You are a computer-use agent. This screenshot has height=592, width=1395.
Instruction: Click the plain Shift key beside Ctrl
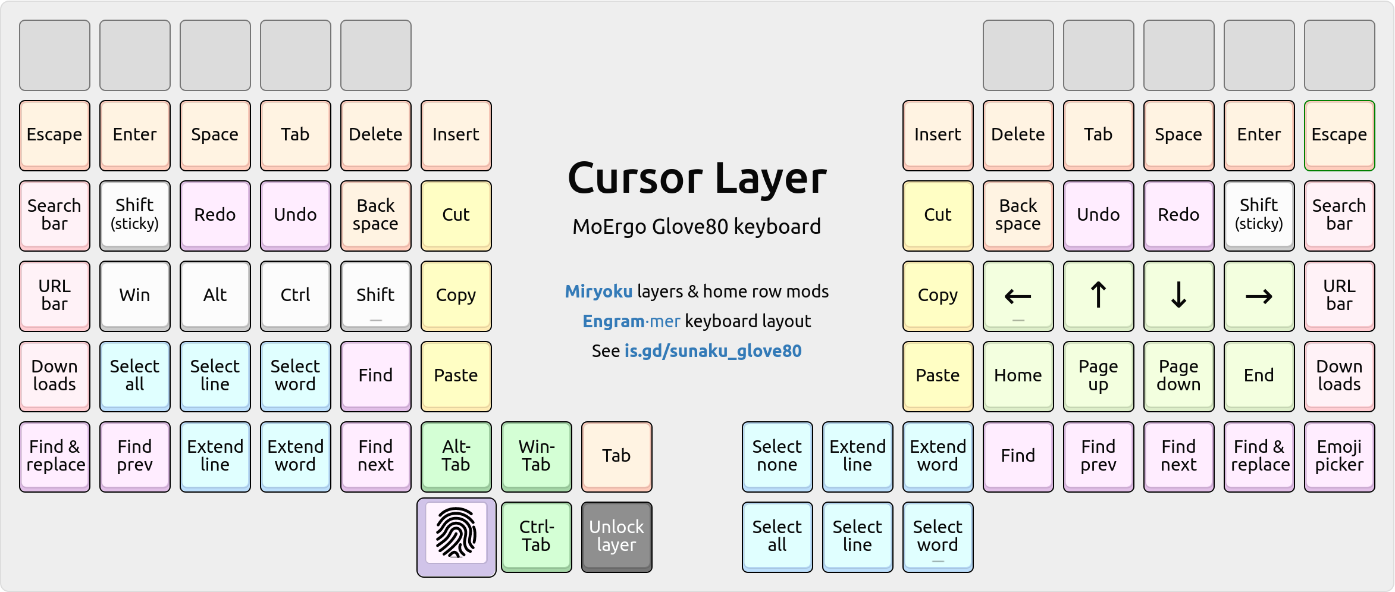[x=375, y=296]
